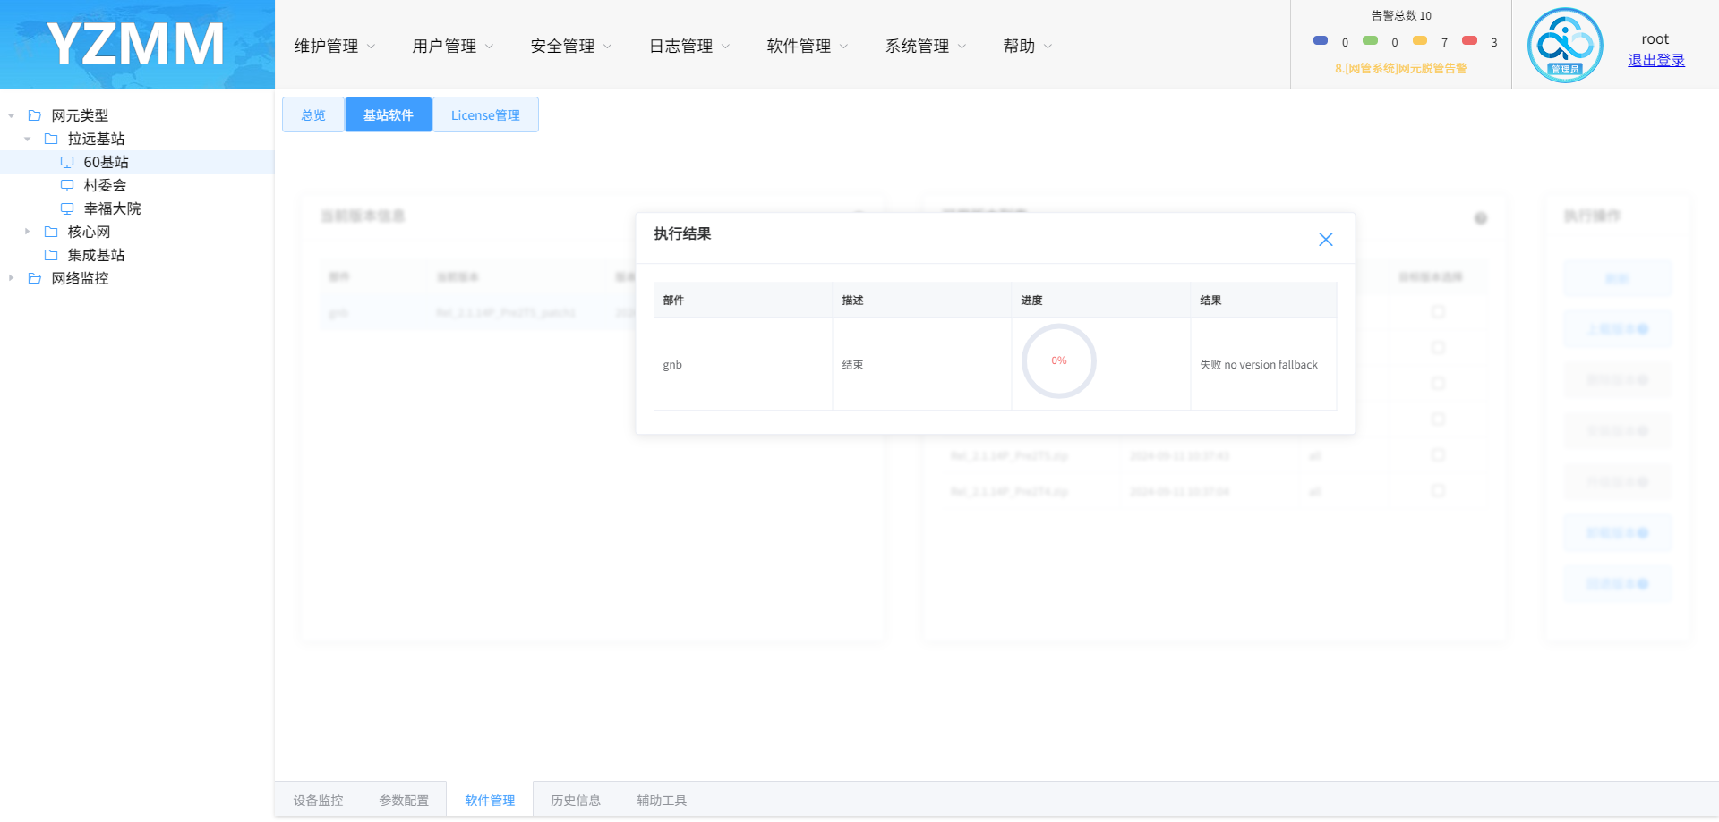This screenshot has height=822, width=1719.
Task: Open the 辅助工具 bottom tab
Action: [x=662, y=800]
